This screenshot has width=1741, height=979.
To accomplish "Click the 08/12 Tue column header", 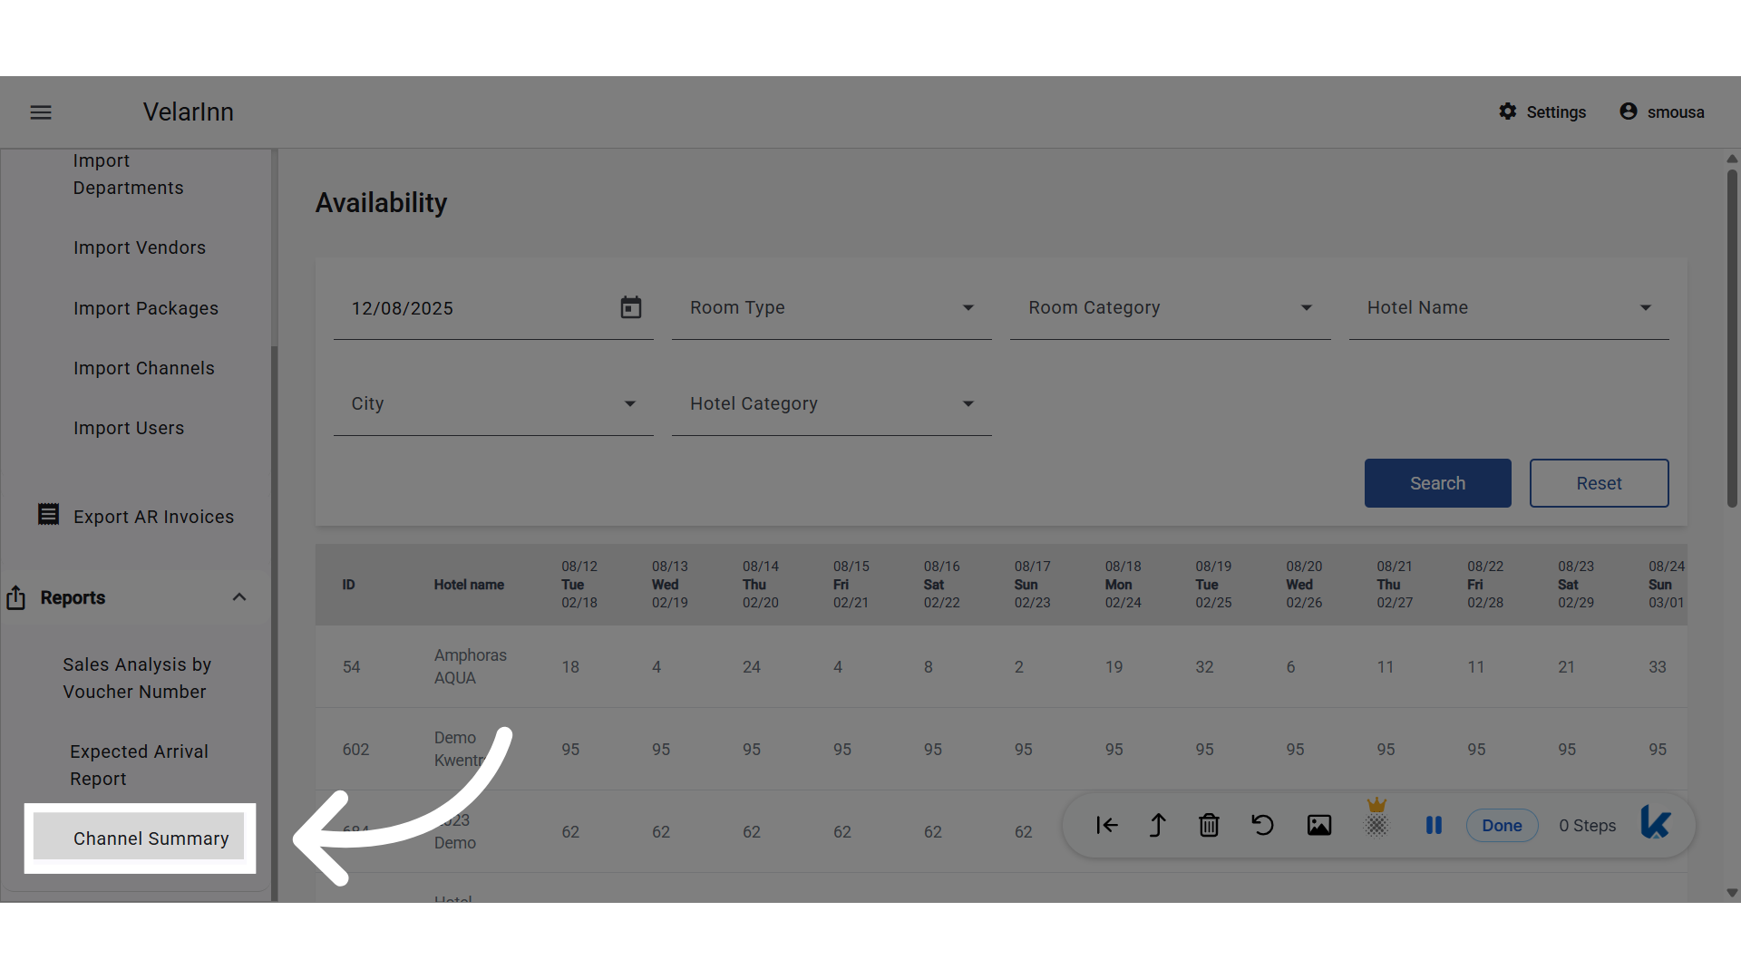I will point(579,585).
